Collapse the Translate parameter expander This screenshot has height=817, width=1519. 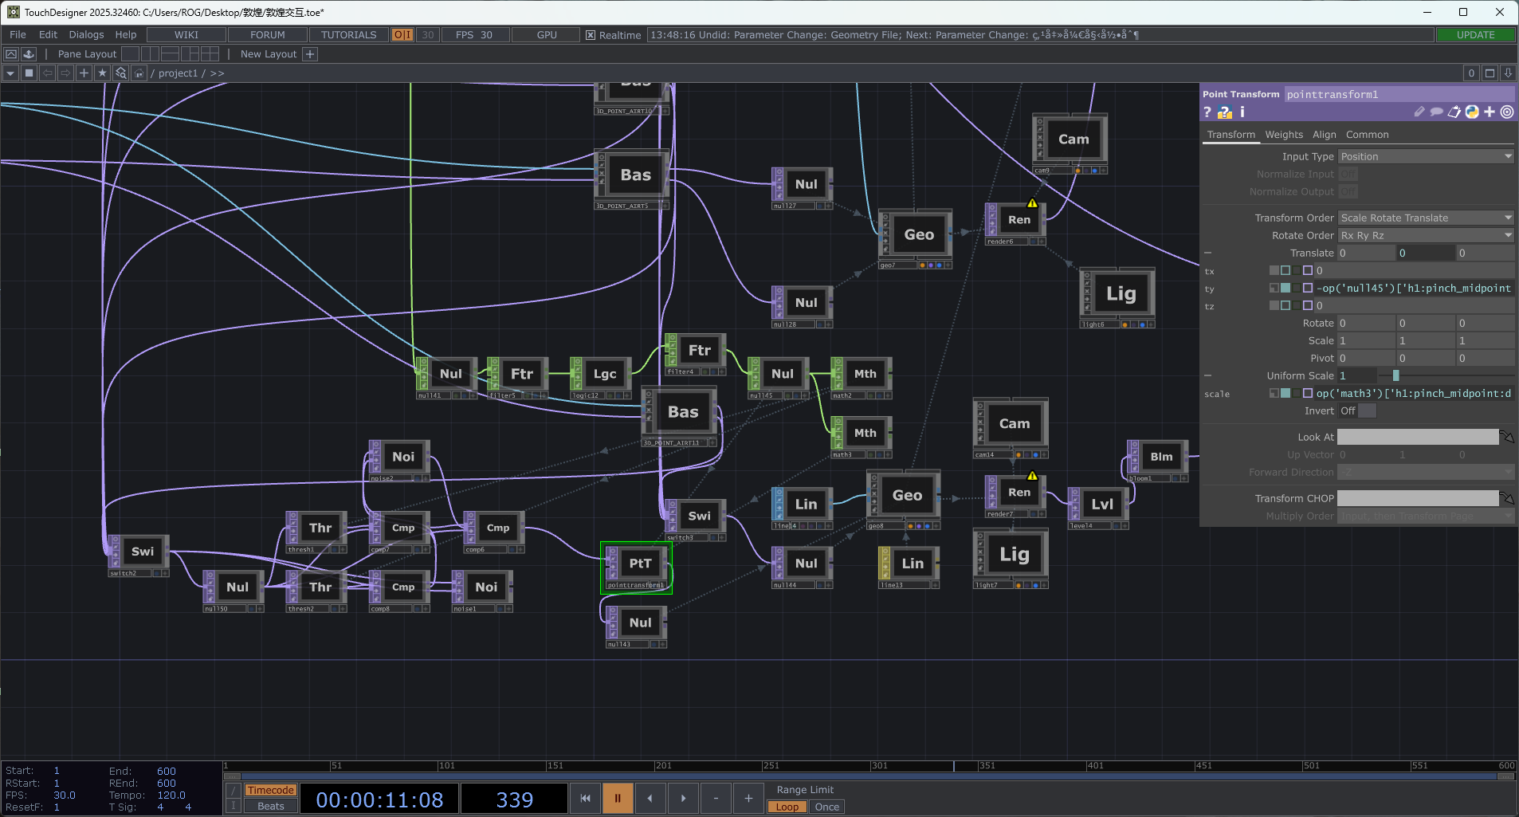[x=1208, y=253]
